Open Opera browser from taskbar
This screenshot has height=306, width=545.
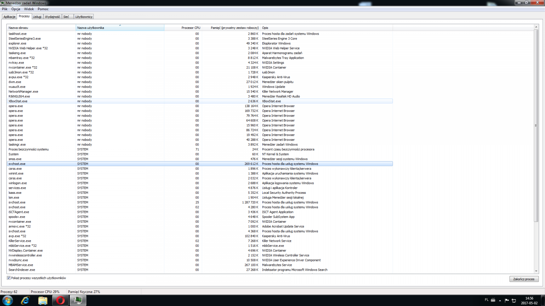pos(60,301)
